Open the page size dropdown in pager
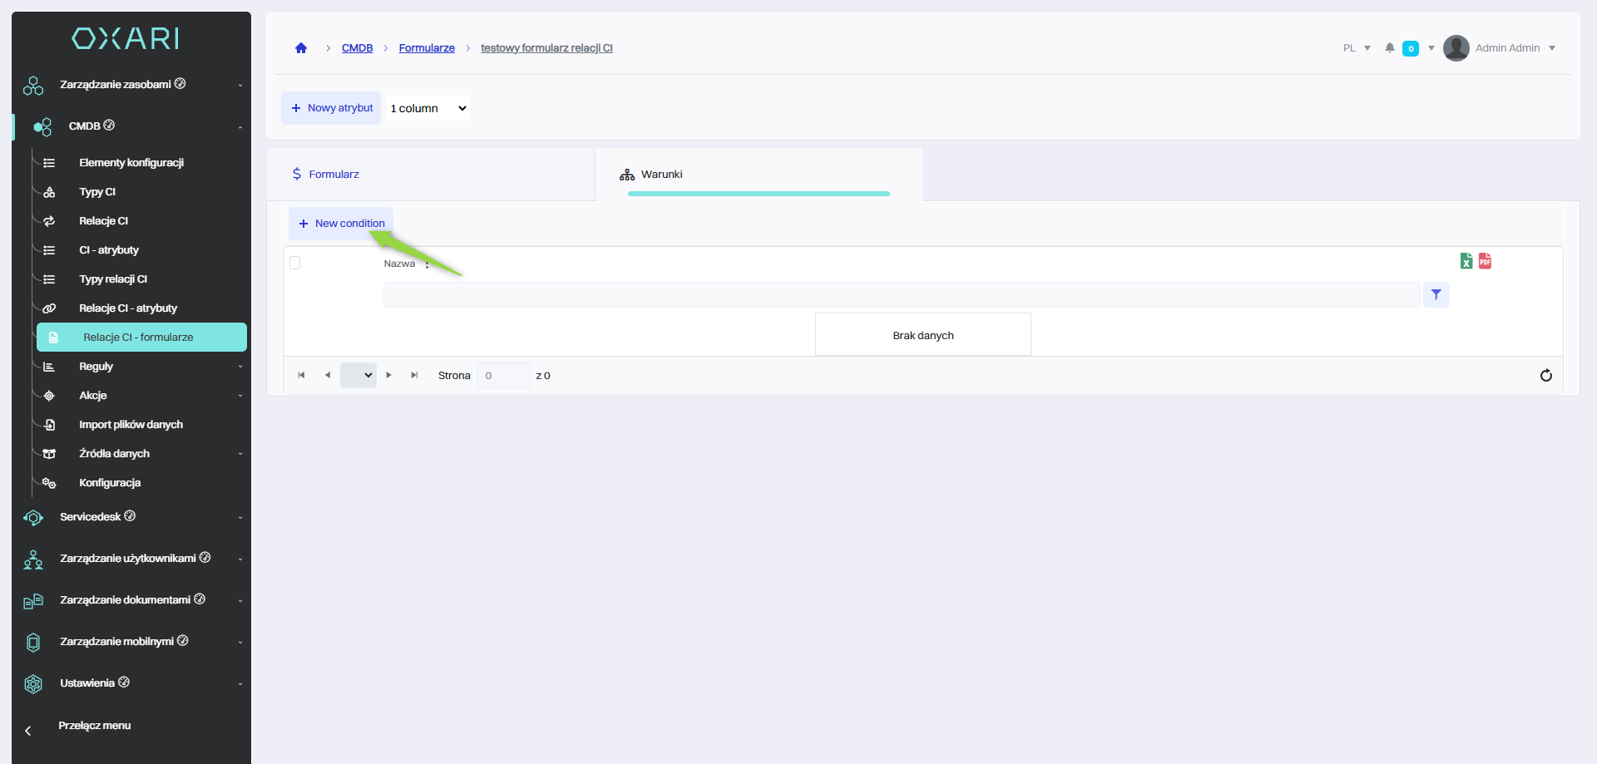The image size is (1597, 764). (x=358, y=376)
